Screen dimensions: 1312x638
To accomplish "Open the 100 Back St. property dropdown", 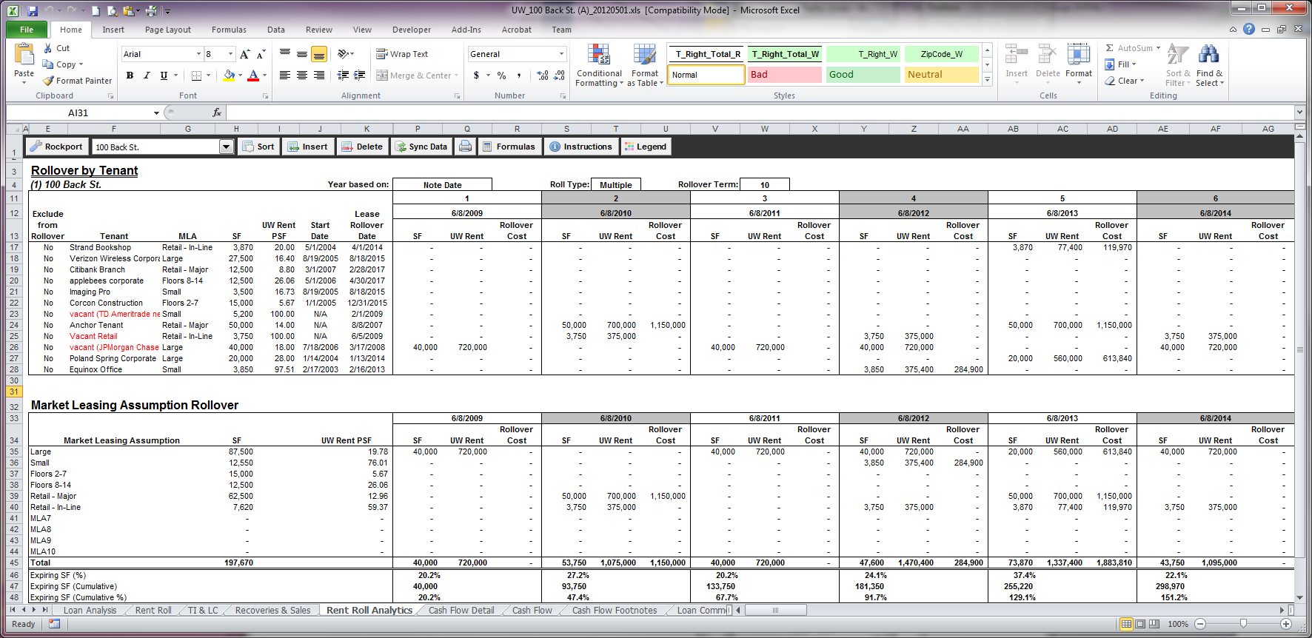I will point(227,147).
